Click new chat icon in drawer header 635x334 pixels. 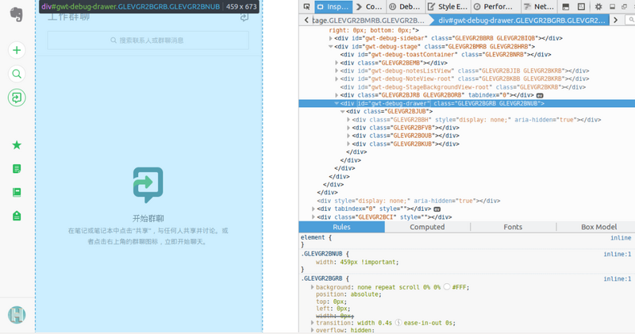point(244,17)
